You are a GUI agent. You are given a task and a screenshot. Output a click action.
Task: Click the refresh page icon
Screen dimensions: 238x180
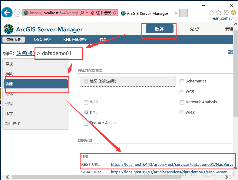(x=114, y=13)
